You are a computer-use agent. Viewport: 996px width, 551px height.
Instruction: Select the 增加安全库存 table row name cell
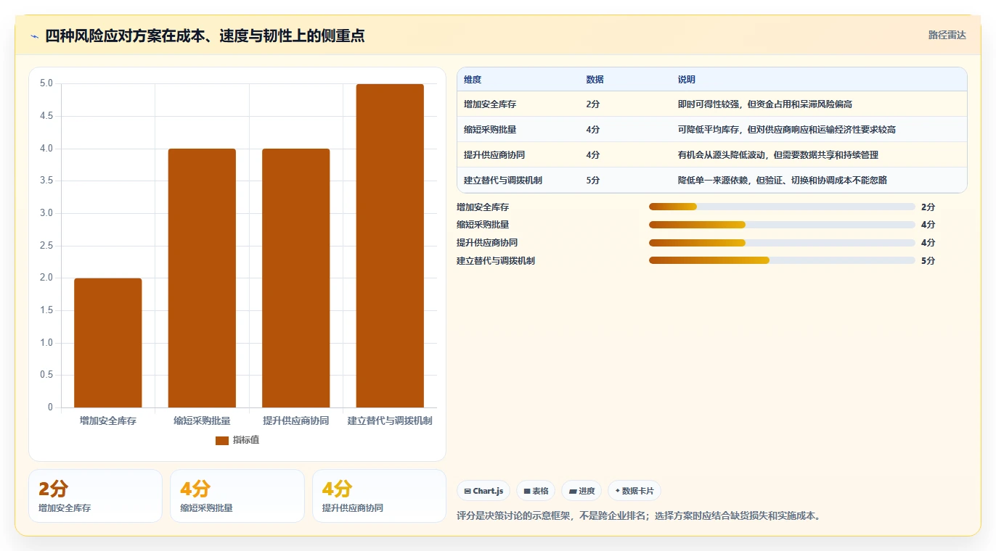(x=490, y=104)
